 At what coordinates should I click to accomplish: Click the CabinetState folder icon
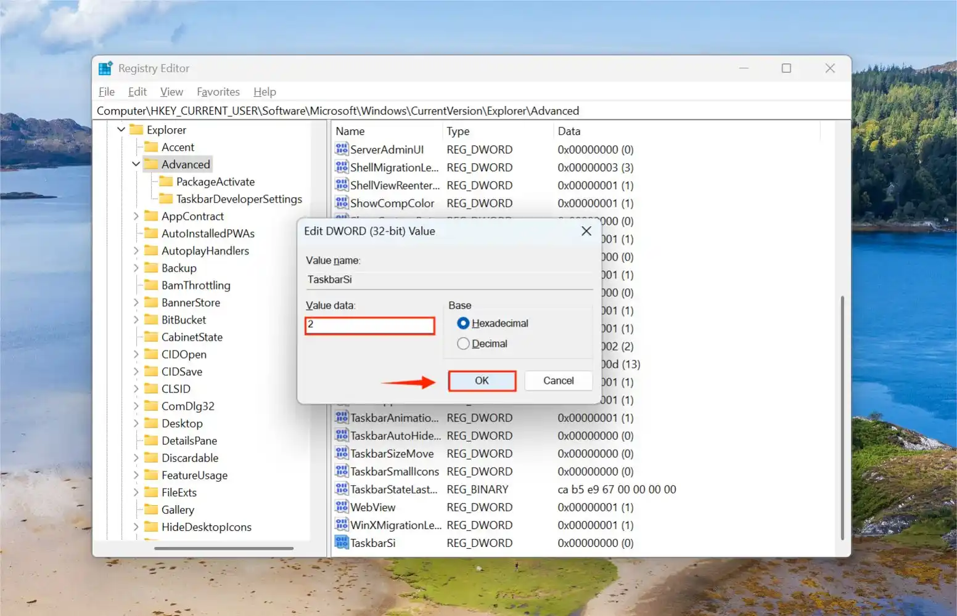coord(151,336)
